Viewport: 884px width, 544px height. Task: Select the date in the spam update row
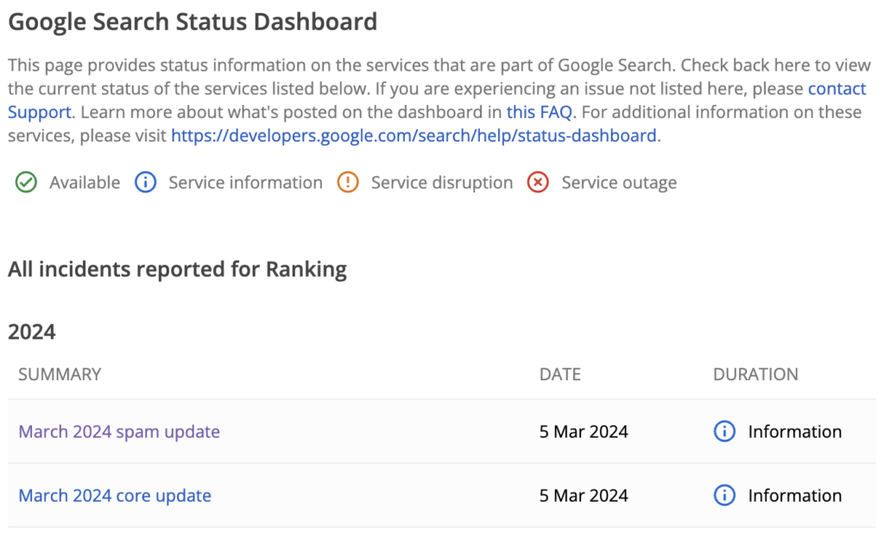tap(584, 432)
